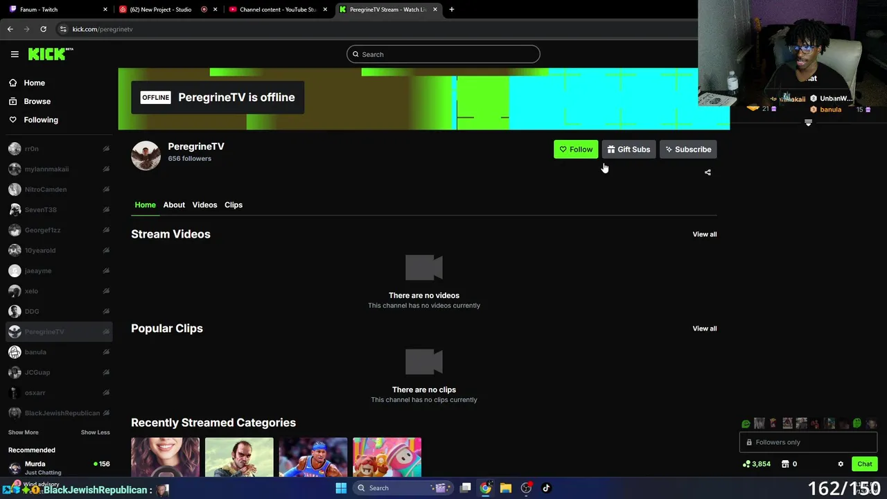Screen dimensions: 887x499
Task: Open basketball game category thumbnail
Action: (313, 457)
